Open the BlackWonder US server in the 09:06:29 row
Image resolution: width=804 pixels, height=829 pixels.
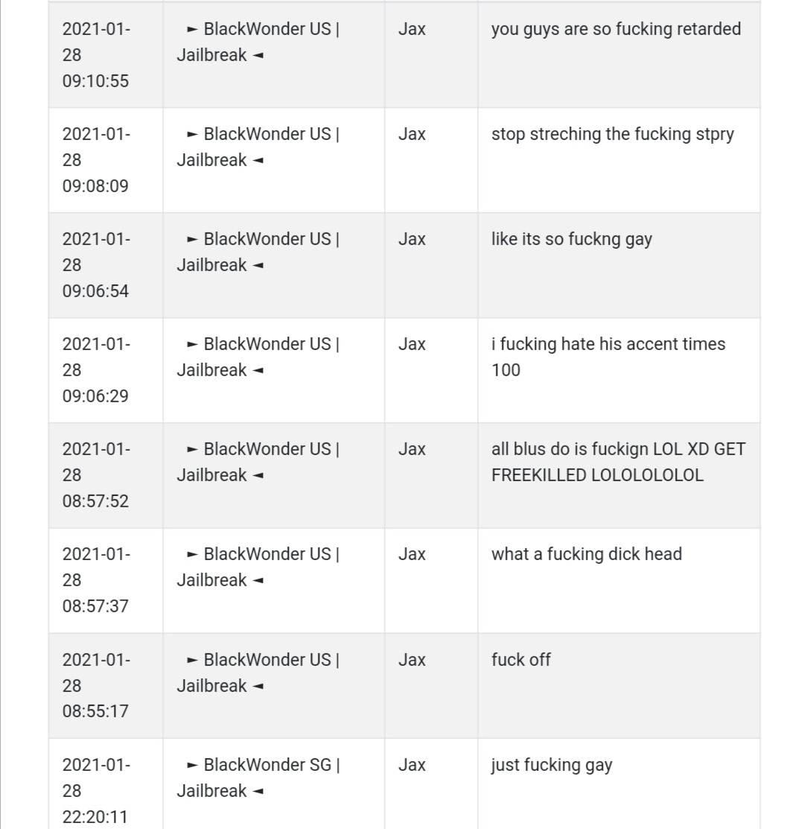pyautogui.click(x=258, y=357)
